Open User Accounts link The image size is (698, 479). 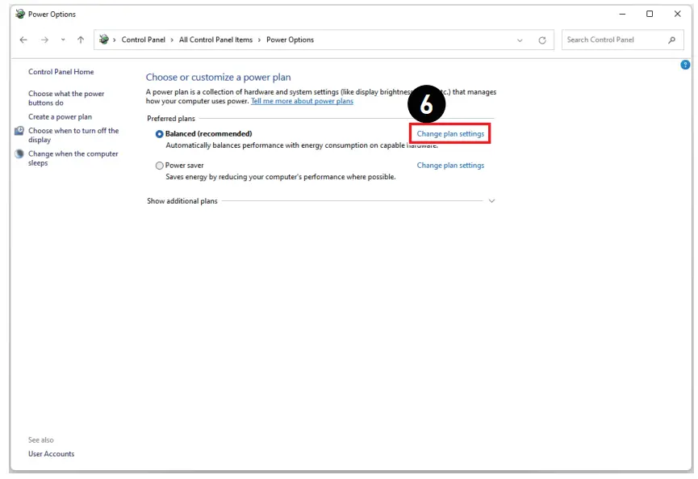51,454
